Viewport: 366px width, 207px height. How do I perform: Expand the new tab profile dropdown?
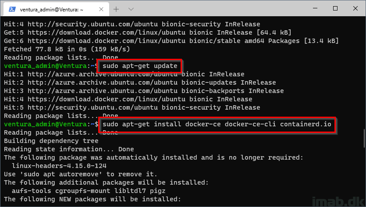(131, 9)
